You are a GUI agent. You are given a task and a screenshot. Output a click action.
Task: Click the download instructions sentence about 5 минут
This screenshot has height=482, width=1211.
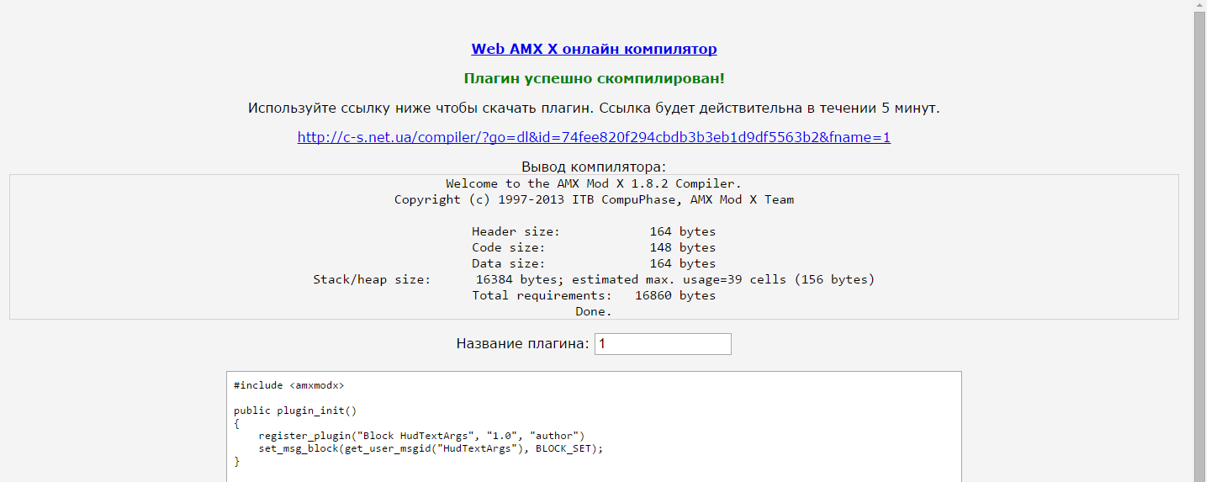coord(594,108)
